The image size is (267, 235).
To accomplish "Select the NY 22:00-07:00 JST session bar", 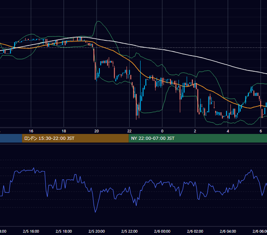I will [x=198, y=138].
